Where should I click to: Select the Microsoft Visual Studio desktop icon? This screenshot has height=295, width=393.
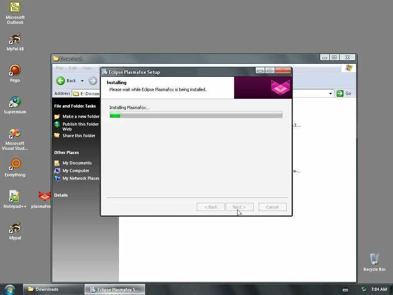[15, 139]
